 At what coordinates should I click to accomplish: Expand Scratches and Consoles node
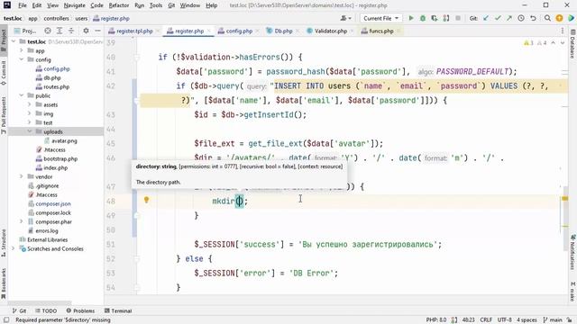click(x=14, y=248)
